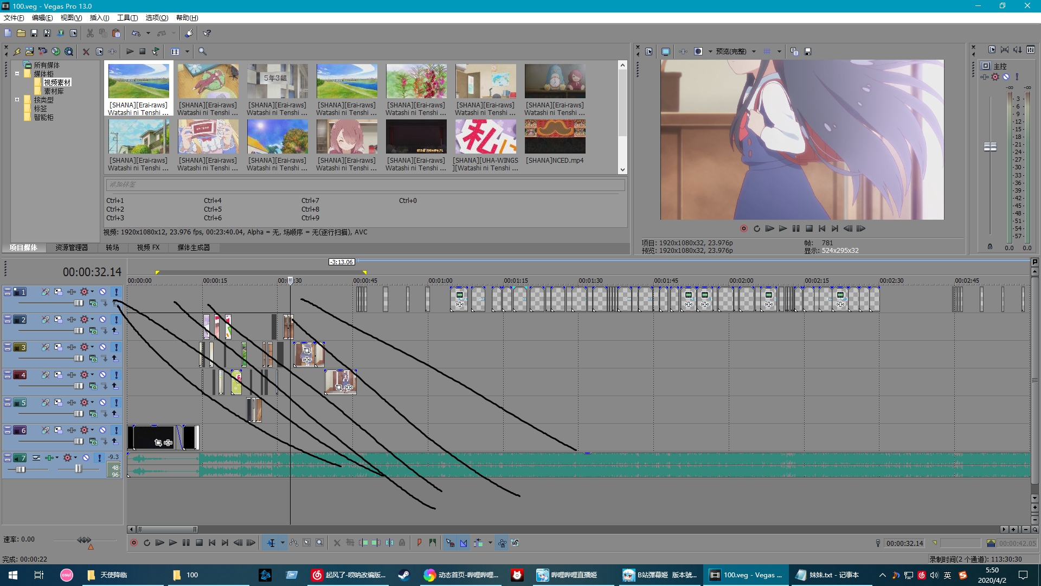Click the Undo arrow icon
The image size is (1041, 586).
(x=136, y=33)
